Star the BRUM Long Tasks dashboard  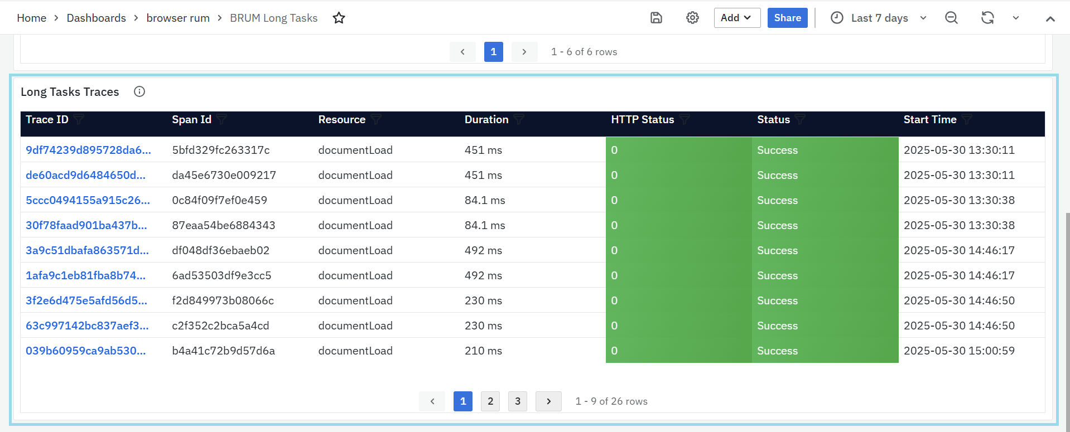coord(339,18)
